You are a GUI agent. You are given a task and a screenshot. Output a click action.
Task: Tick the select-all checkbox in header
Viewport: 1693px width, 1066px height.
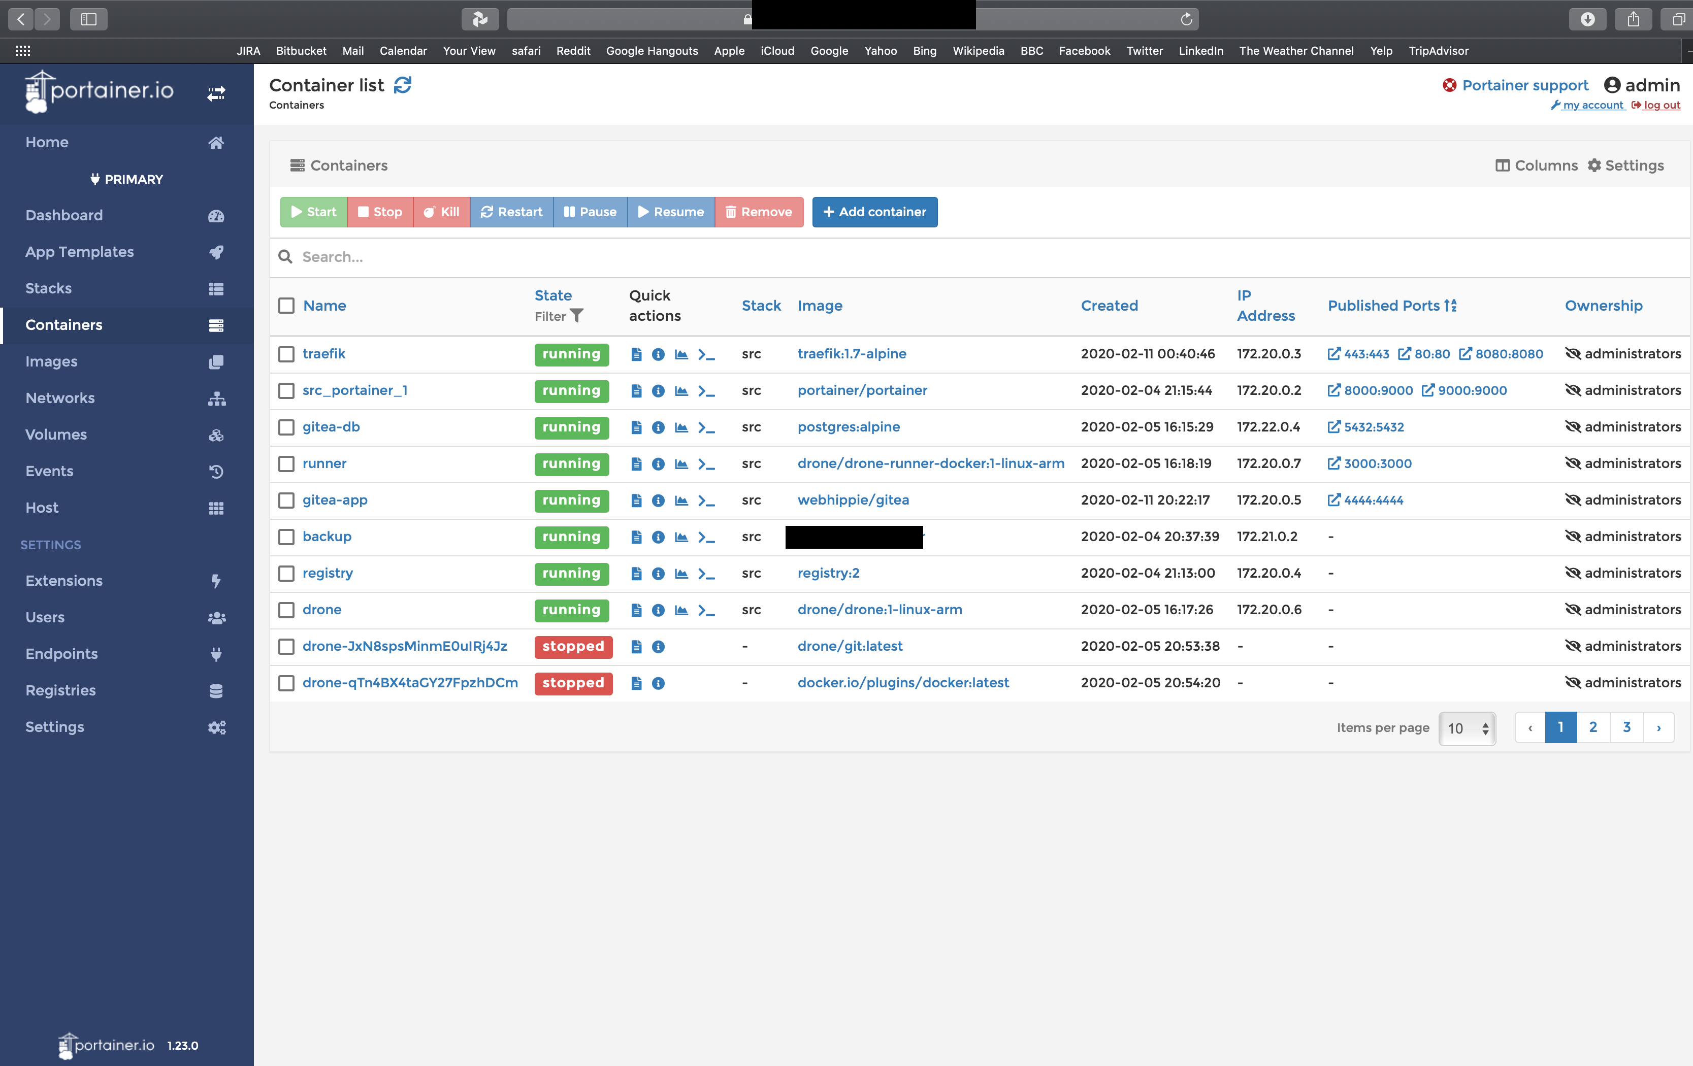point(286,306)
